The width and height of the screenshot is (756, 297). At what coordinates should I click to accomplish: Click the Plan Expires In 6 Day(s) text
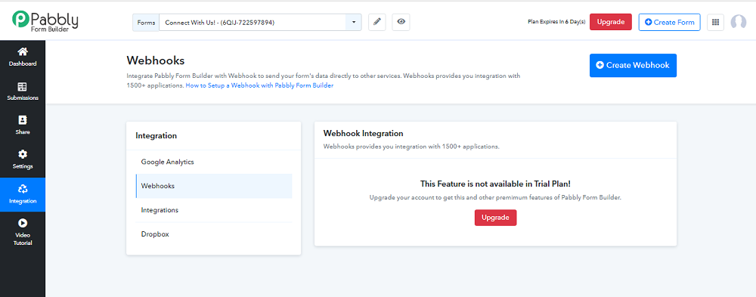pos(557,22)
